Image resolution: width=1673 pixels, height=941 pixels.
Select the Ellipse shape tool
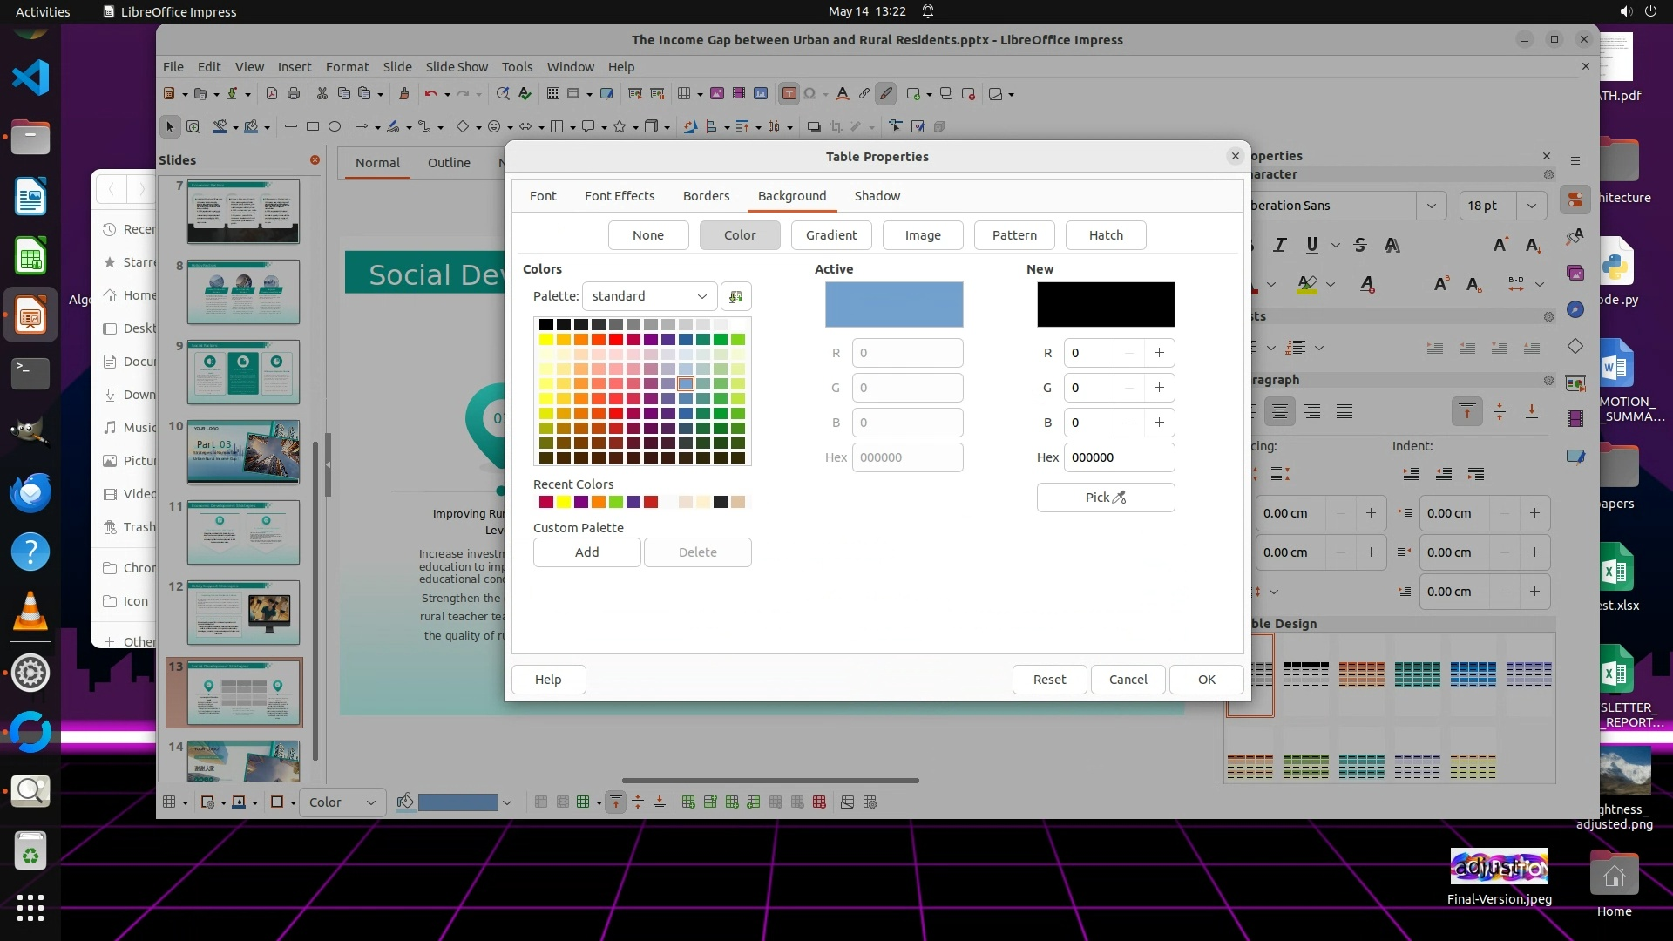335,127
